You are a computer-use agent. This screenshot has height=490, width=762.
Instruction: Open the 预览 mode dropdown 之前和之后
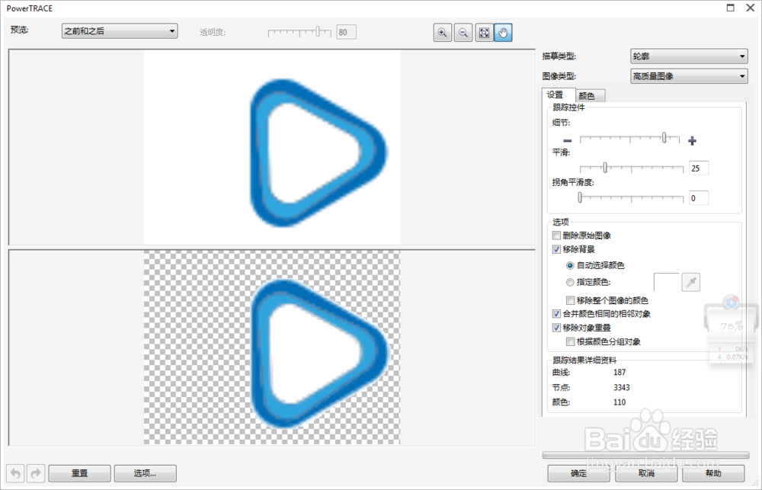[x=120, y=31]
